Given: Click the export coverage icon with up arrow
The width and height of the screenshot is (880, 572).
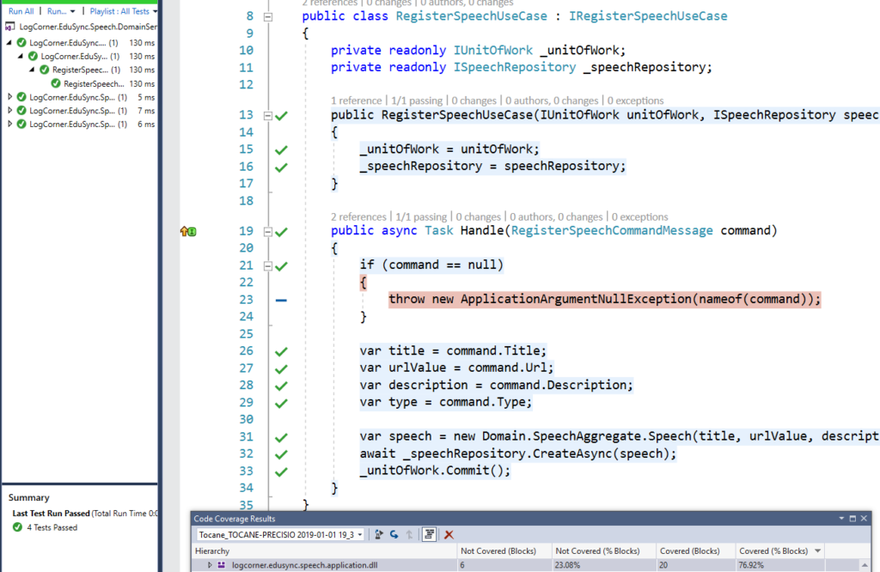Looking at the screenshot, I should click(x=410, y=534).
